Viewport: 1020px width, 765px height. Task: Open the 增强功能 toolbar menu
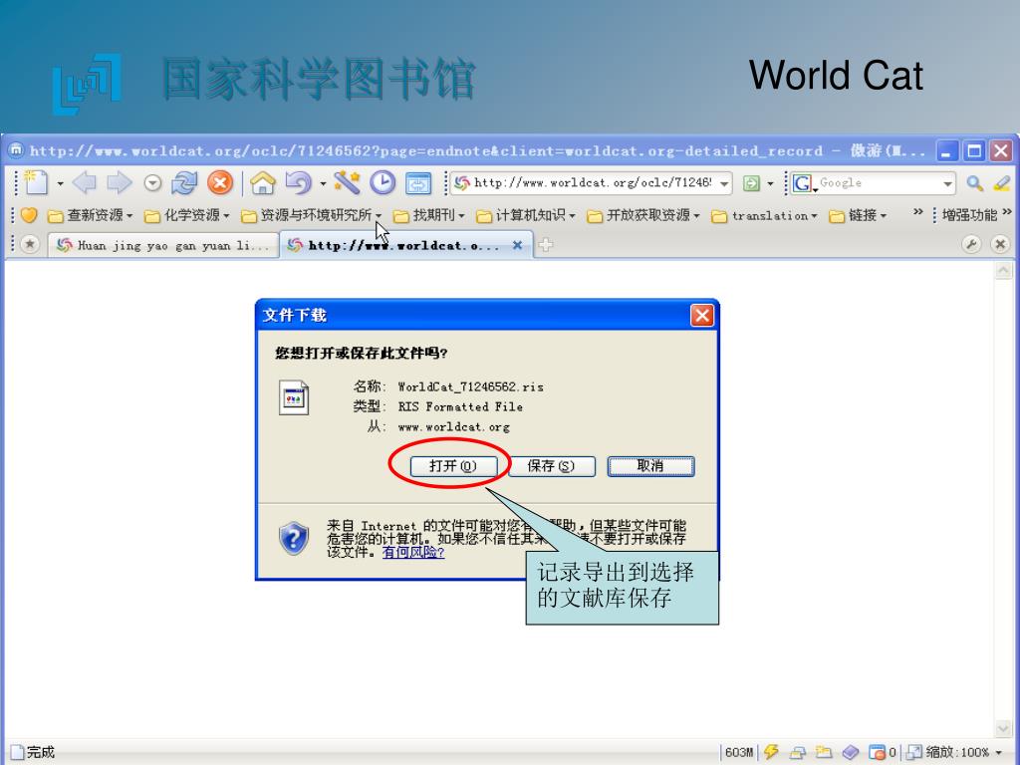pos(970,215)
